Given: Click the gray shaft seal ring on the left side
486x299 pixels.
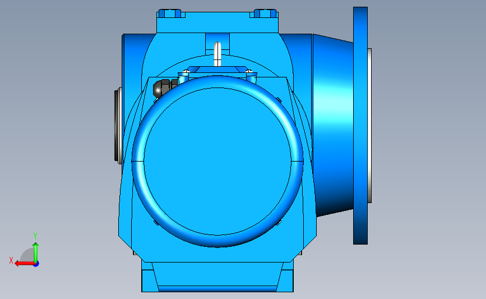Looking at the screenshot, I should 118,126.
